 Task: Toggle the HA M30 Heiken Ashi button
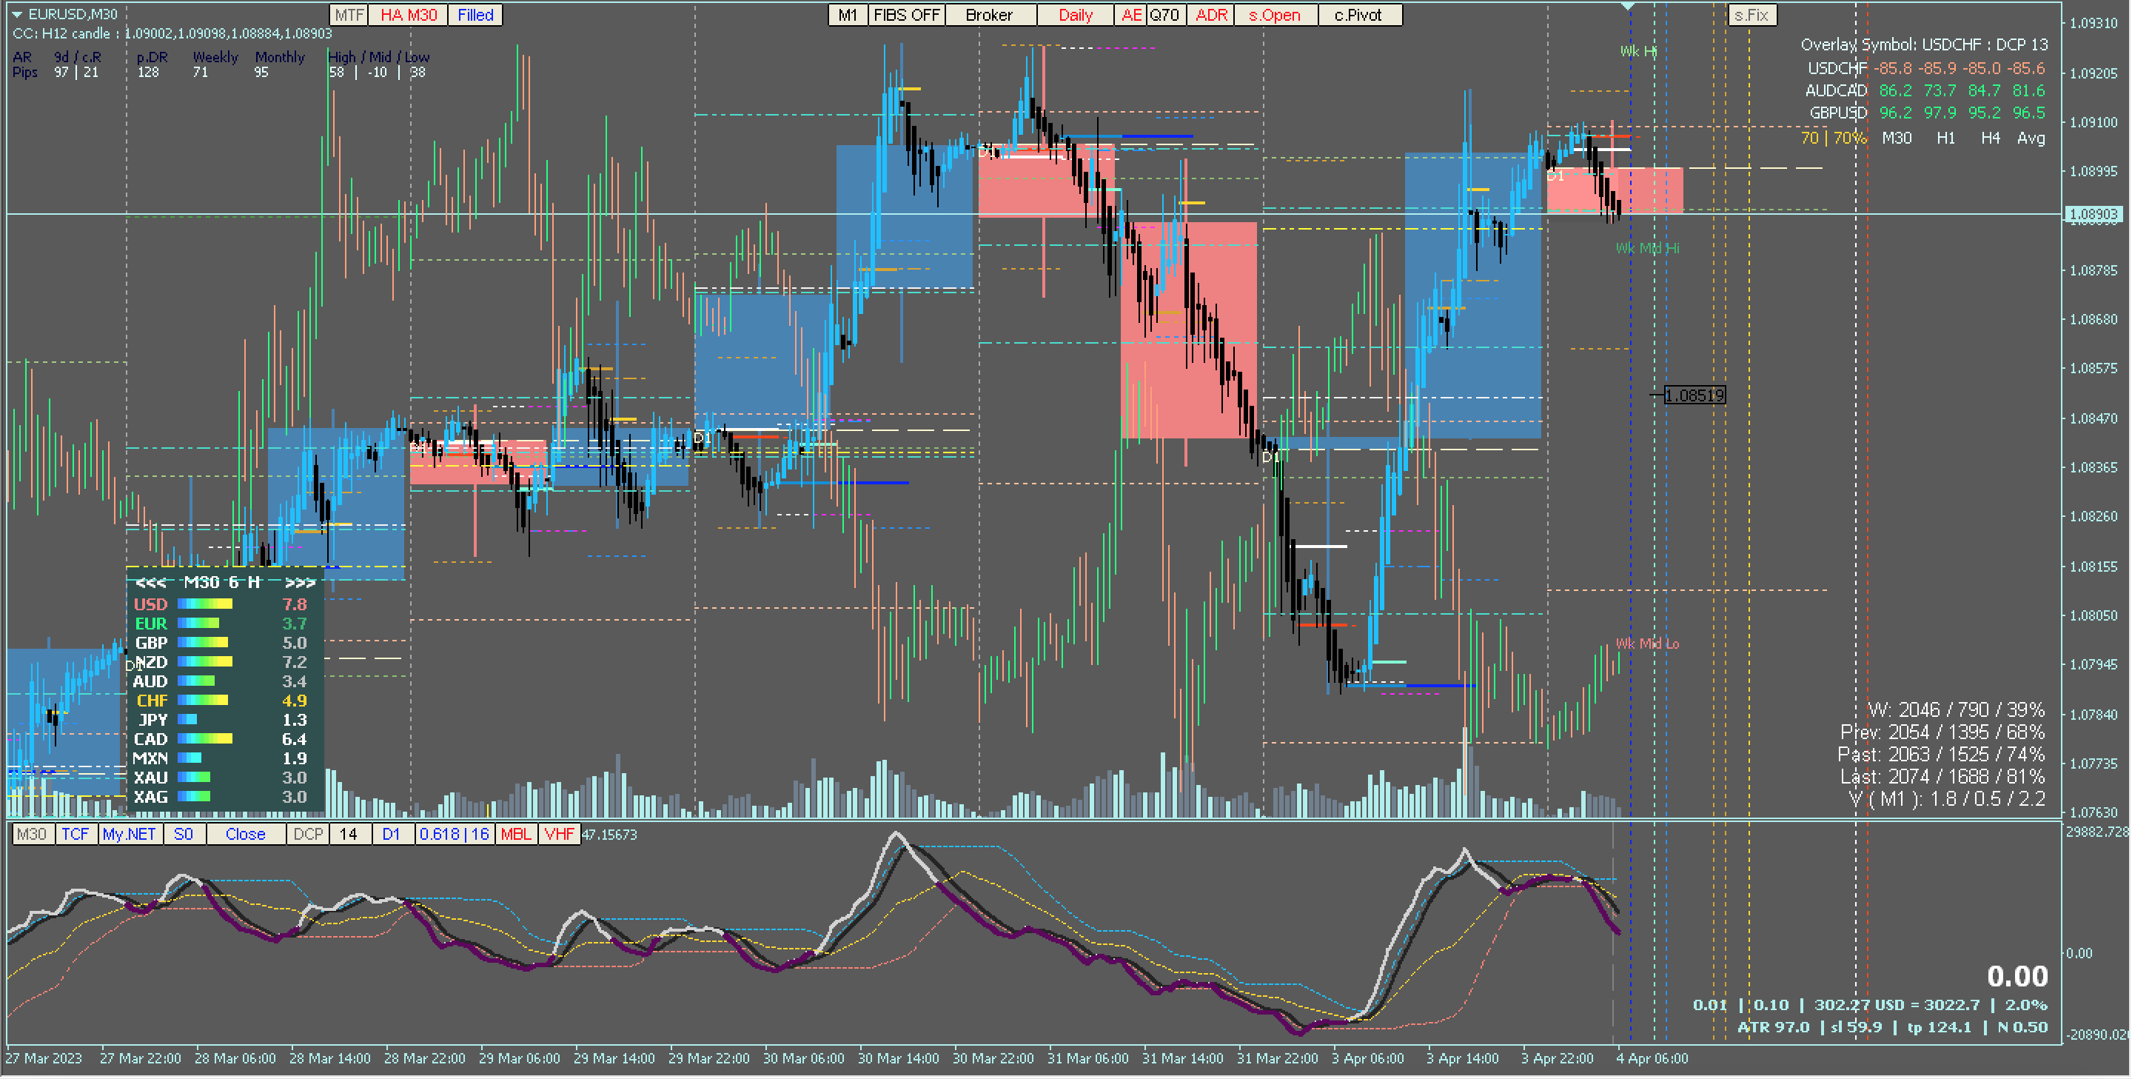408,15
